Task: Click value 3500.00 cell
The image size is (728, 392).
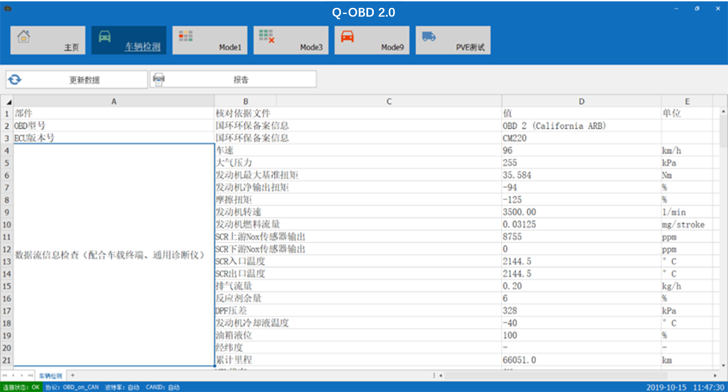Action: coord(582,212)
